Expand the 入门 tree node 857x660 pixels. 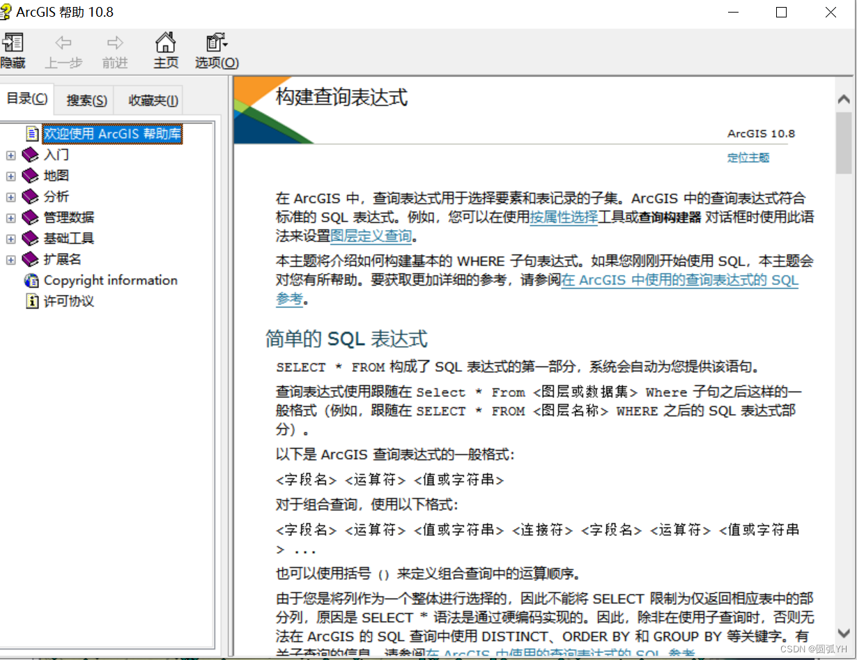tap(10, 155)
